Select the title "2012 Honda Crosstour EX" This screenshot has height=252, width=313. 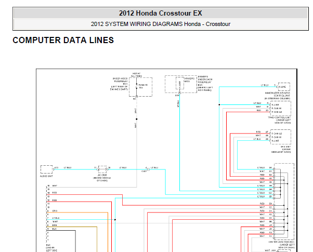click(161, 13)
